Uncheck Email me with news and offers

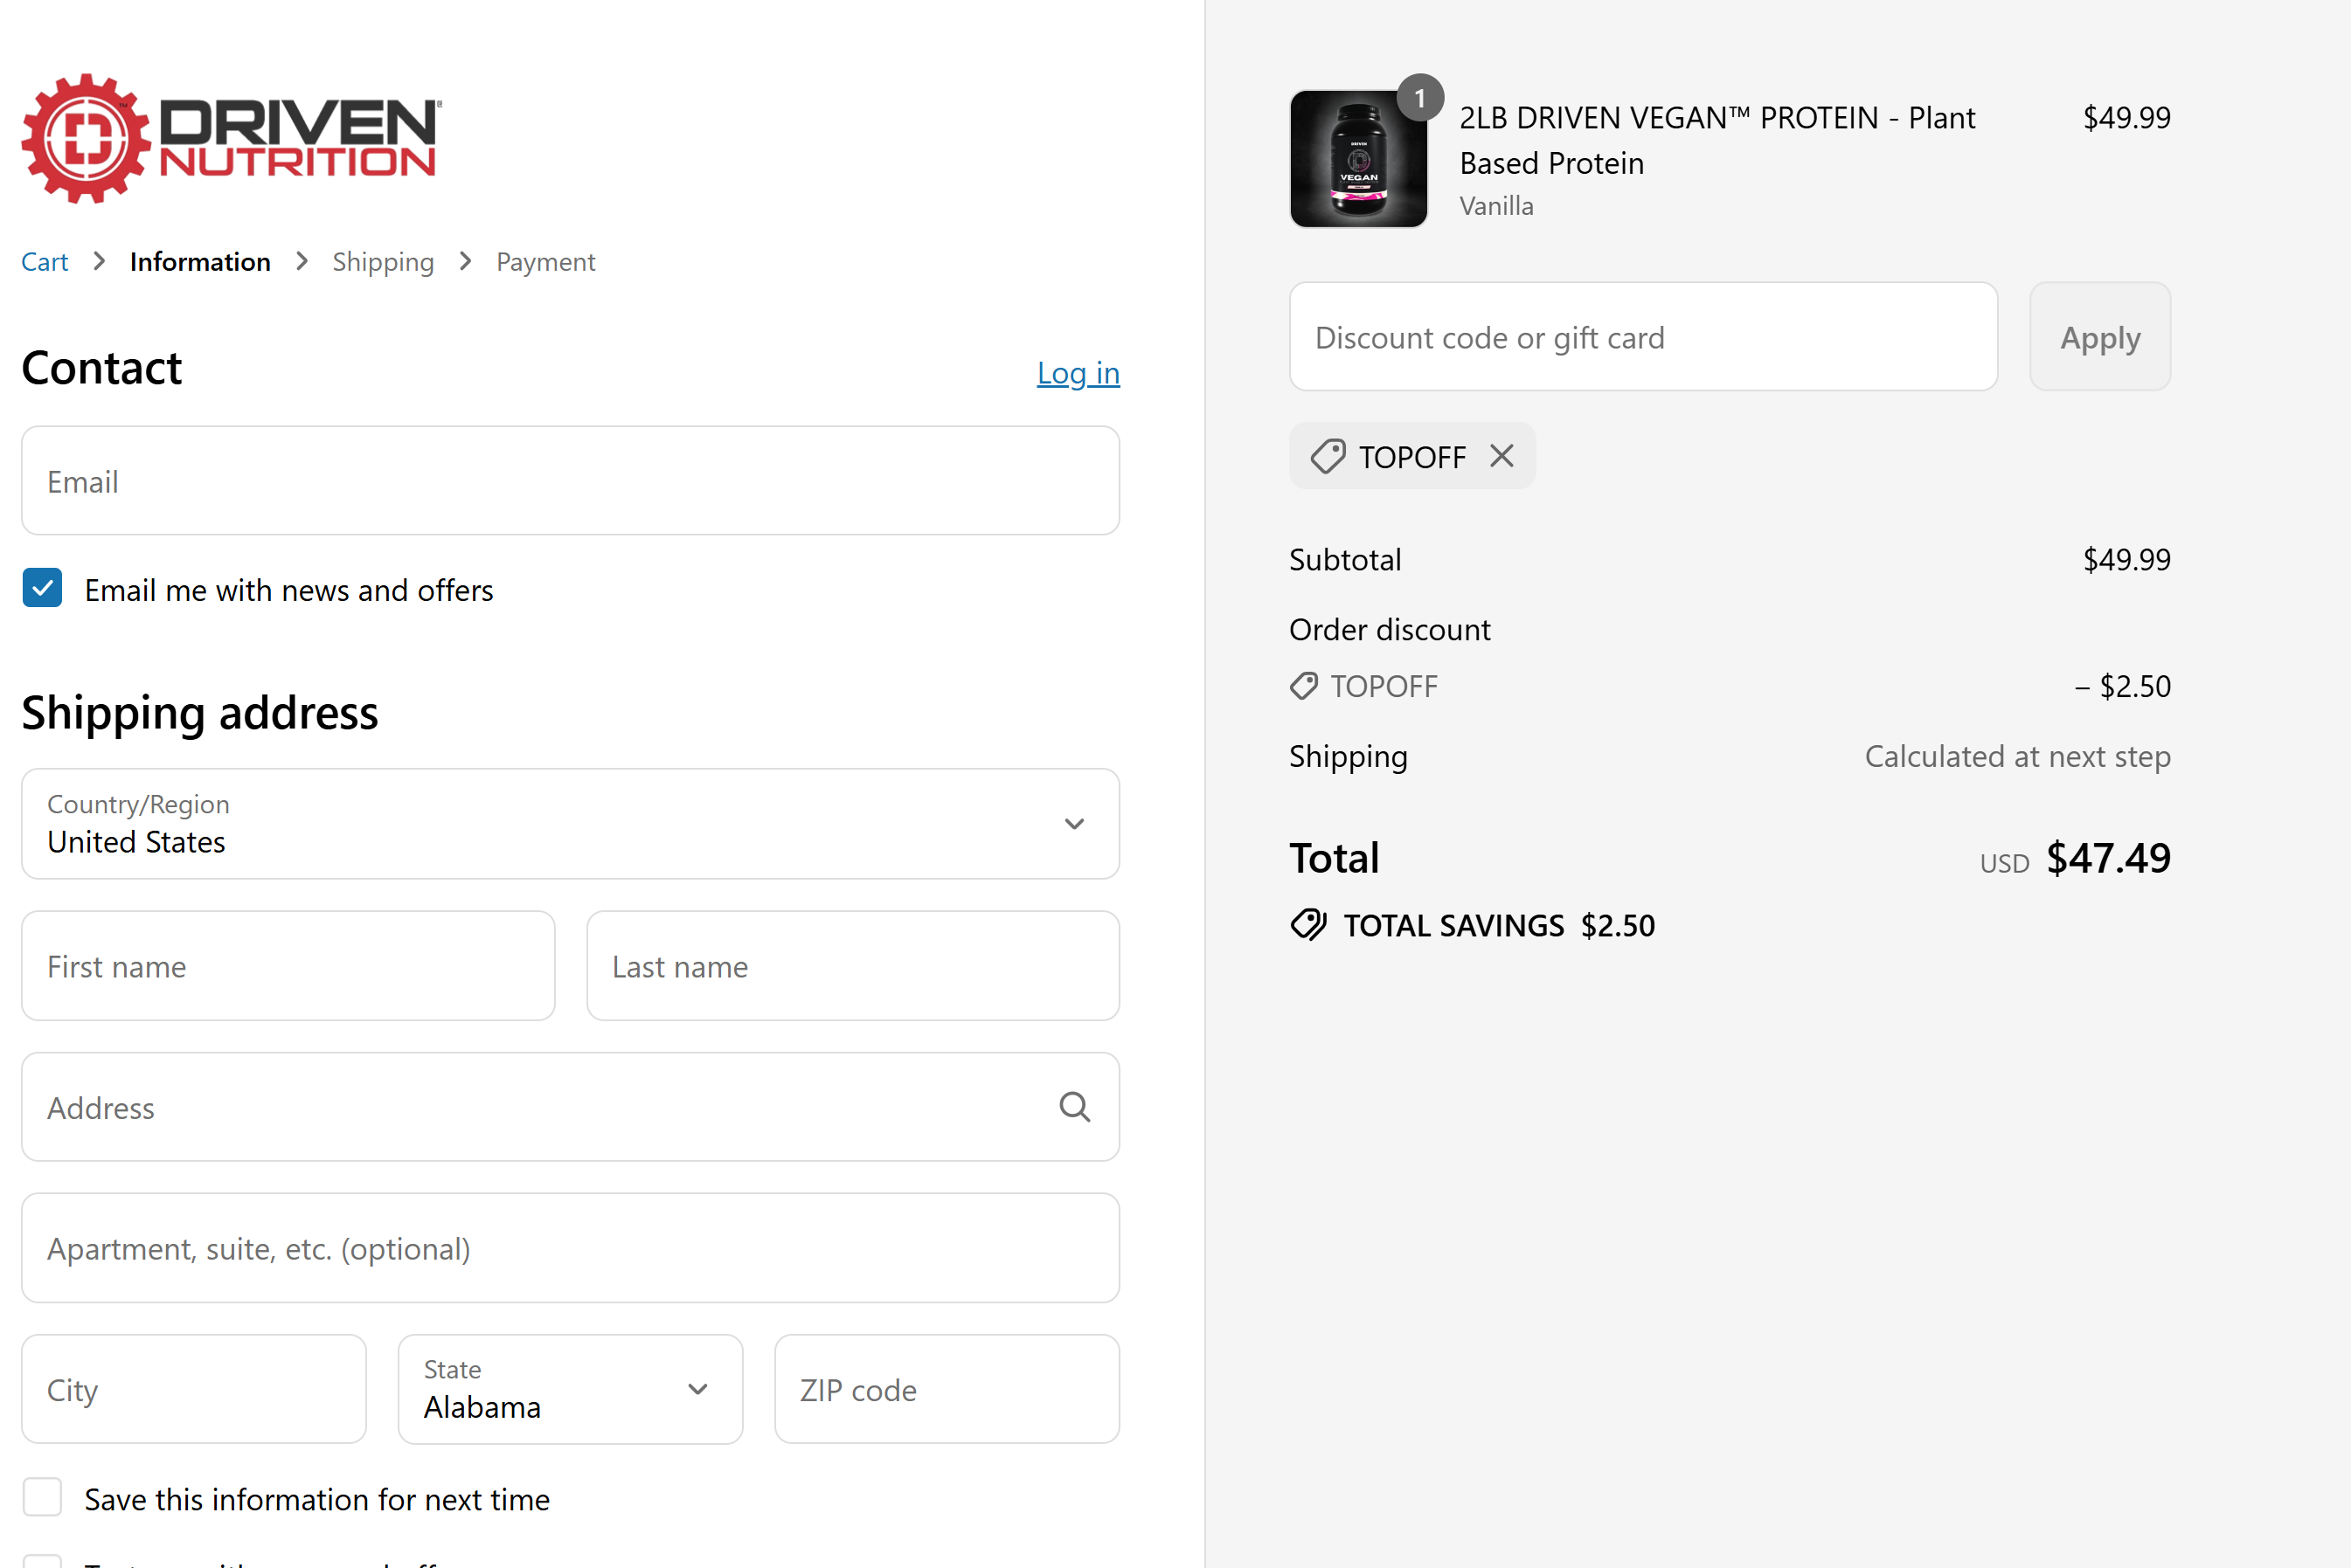point(42,589)
